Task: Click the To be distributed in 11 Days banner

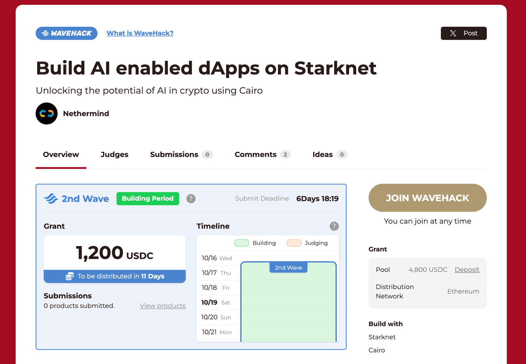Action: coord(115,276)
